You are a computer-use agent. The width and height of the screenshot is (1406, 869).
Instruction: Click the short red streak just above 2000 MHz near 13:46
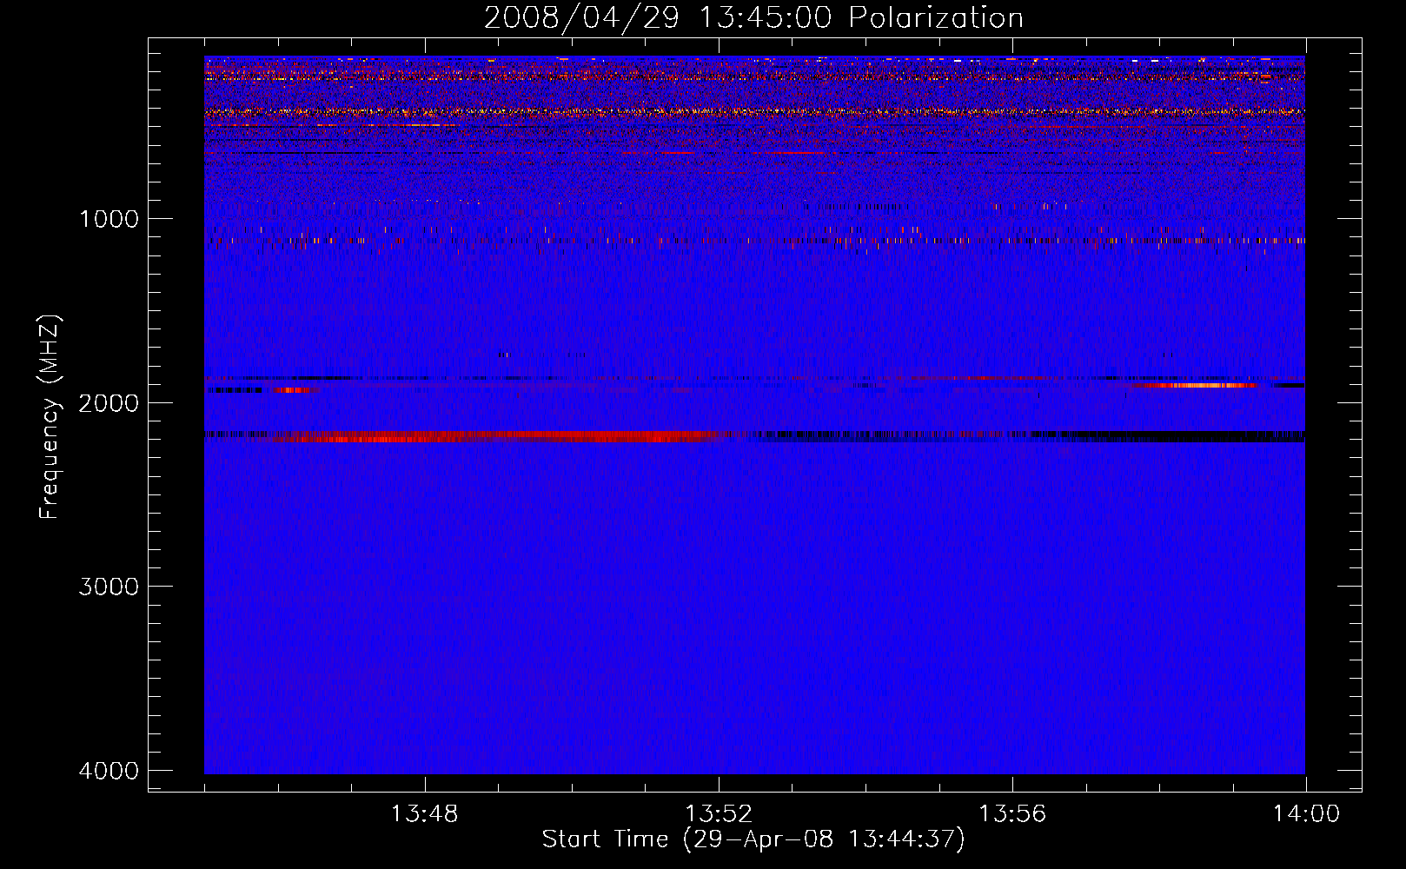point(294,390)
